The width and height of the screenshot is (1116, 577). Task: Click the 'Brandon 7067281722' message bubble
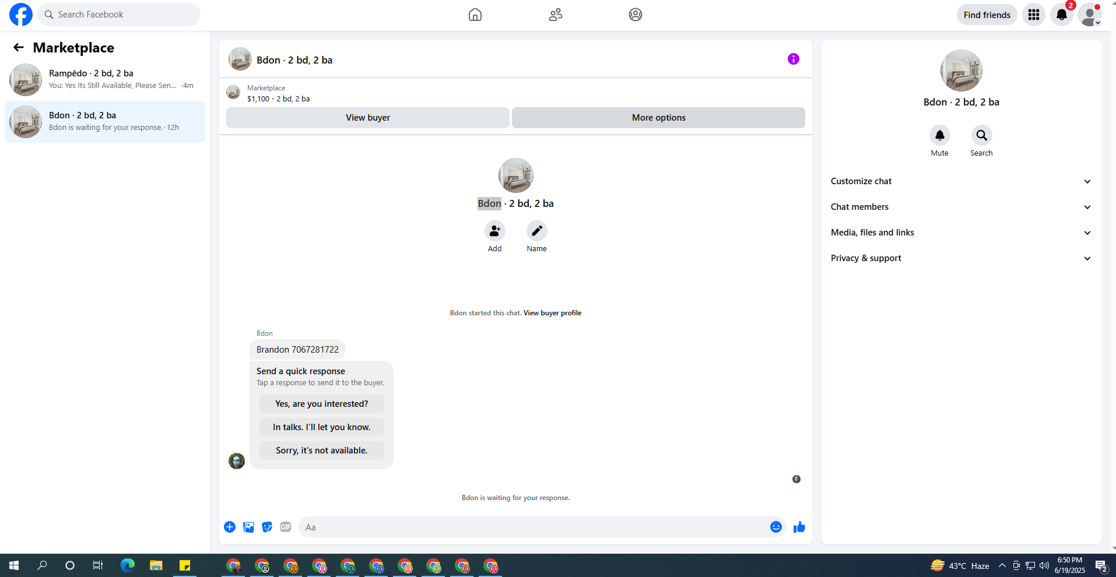297,350
